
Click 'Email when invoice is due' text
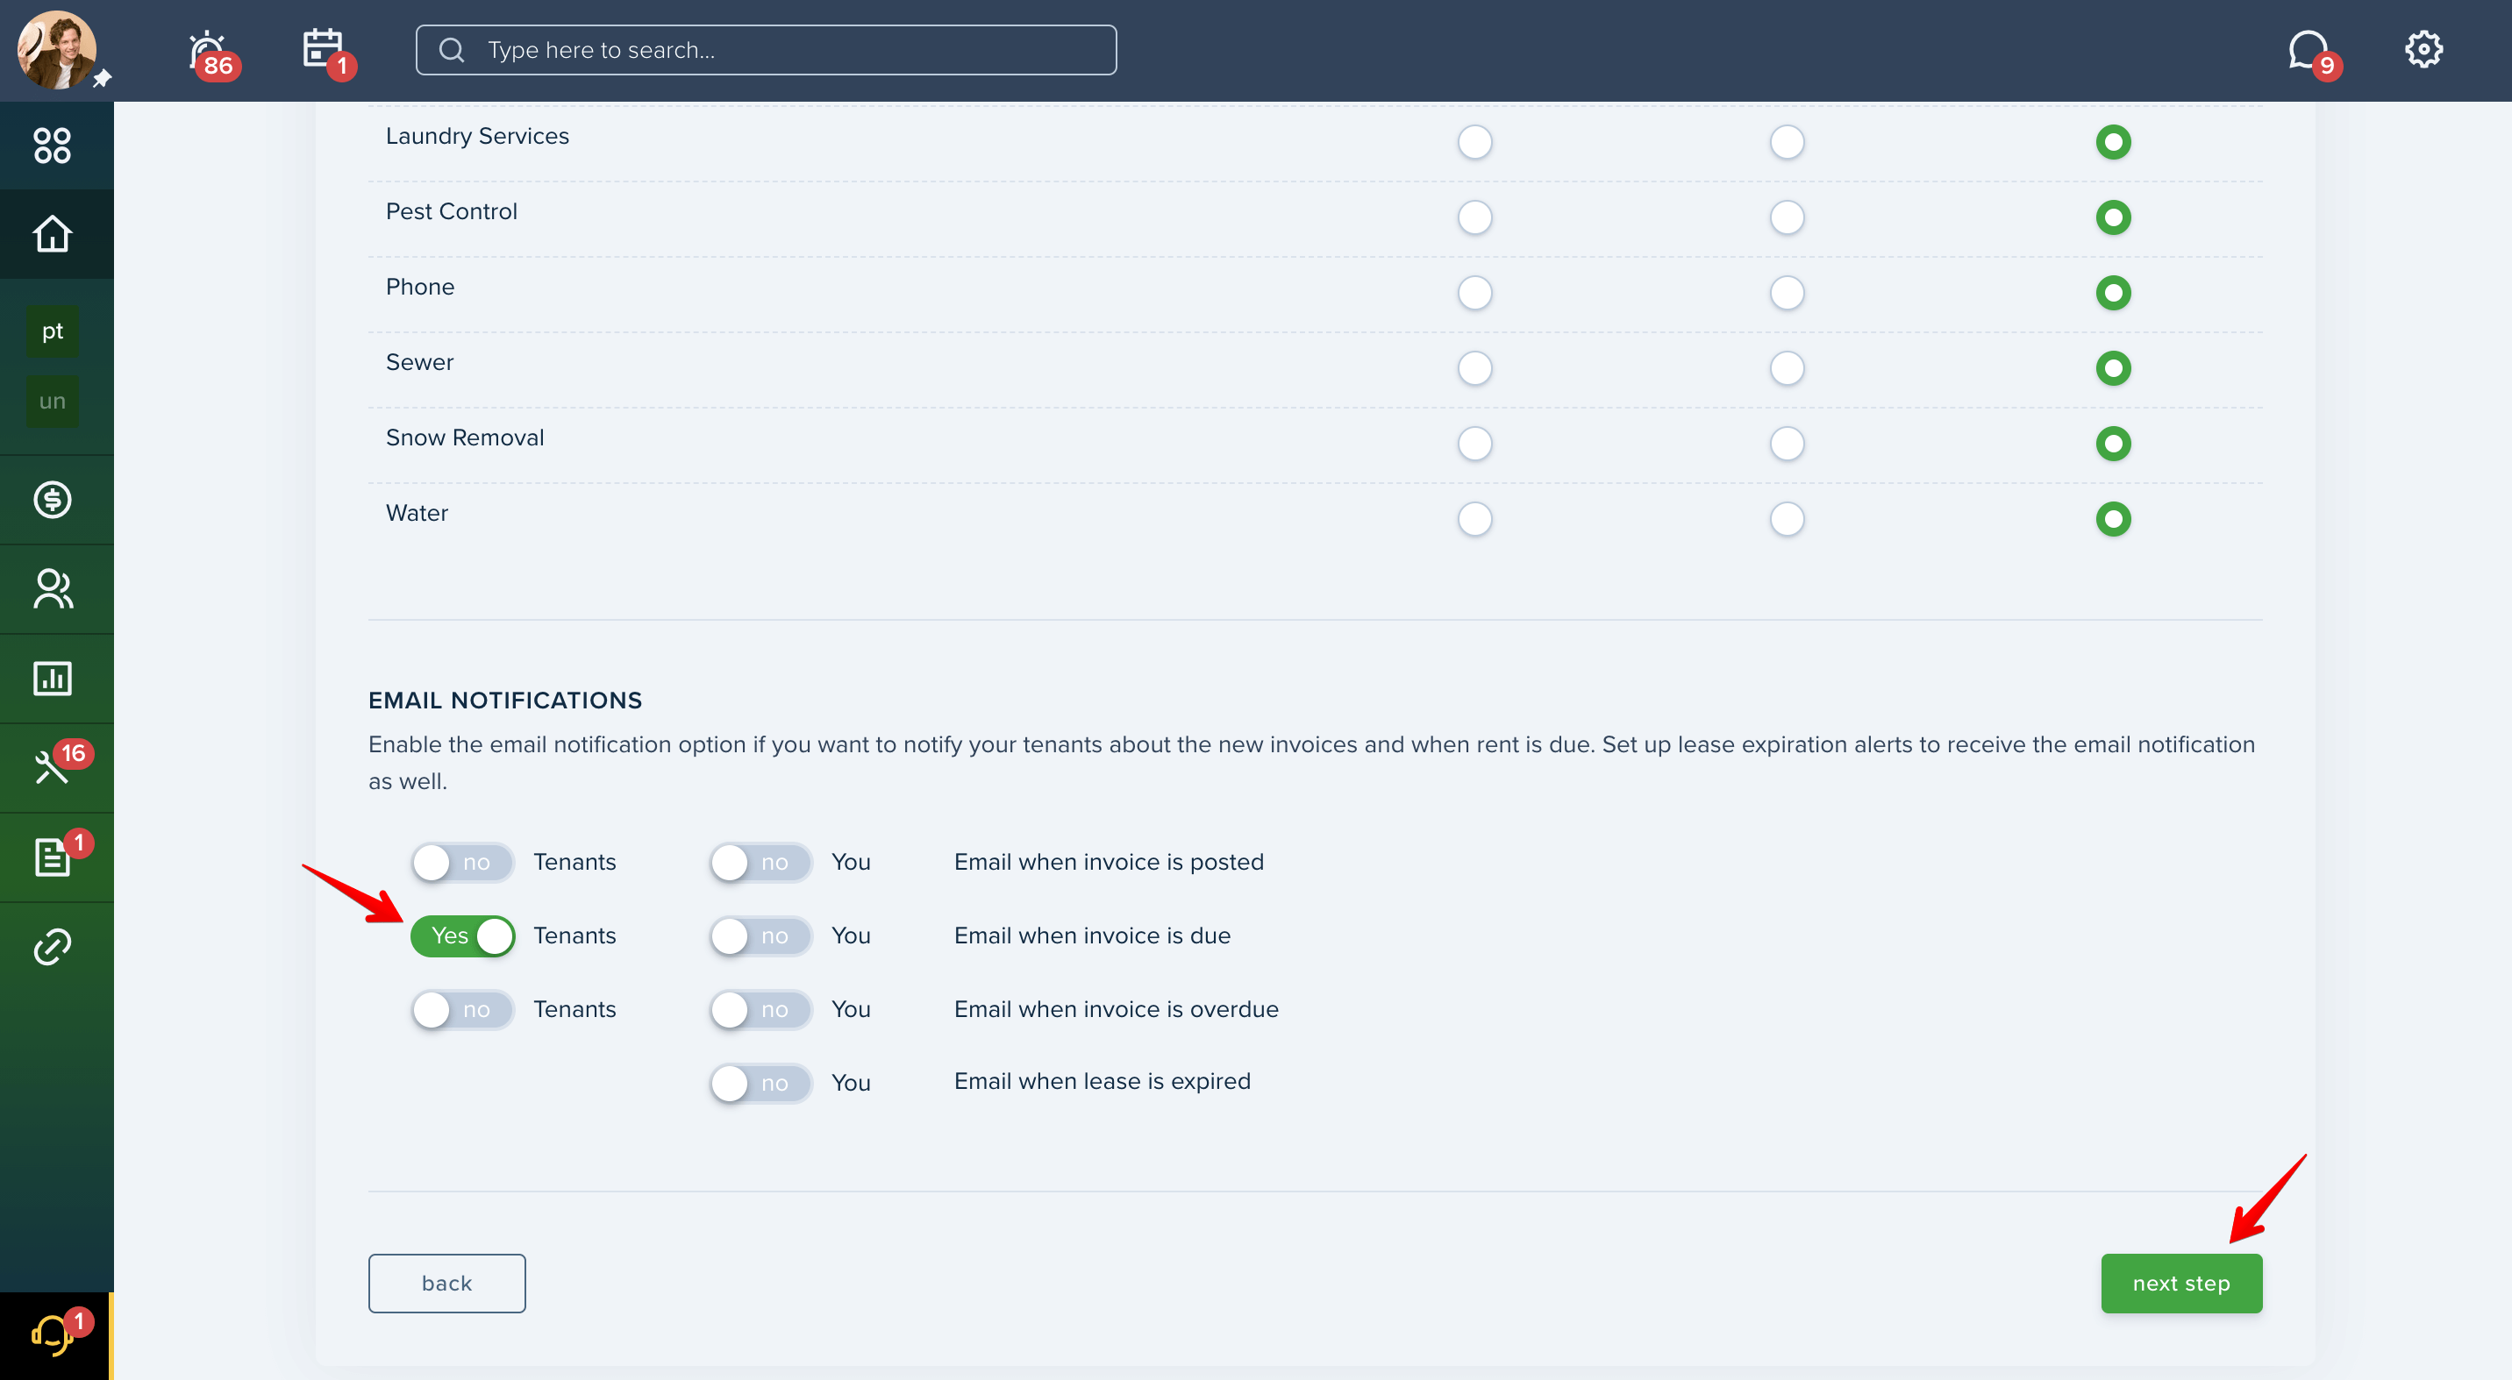(x=1092, y=935)
